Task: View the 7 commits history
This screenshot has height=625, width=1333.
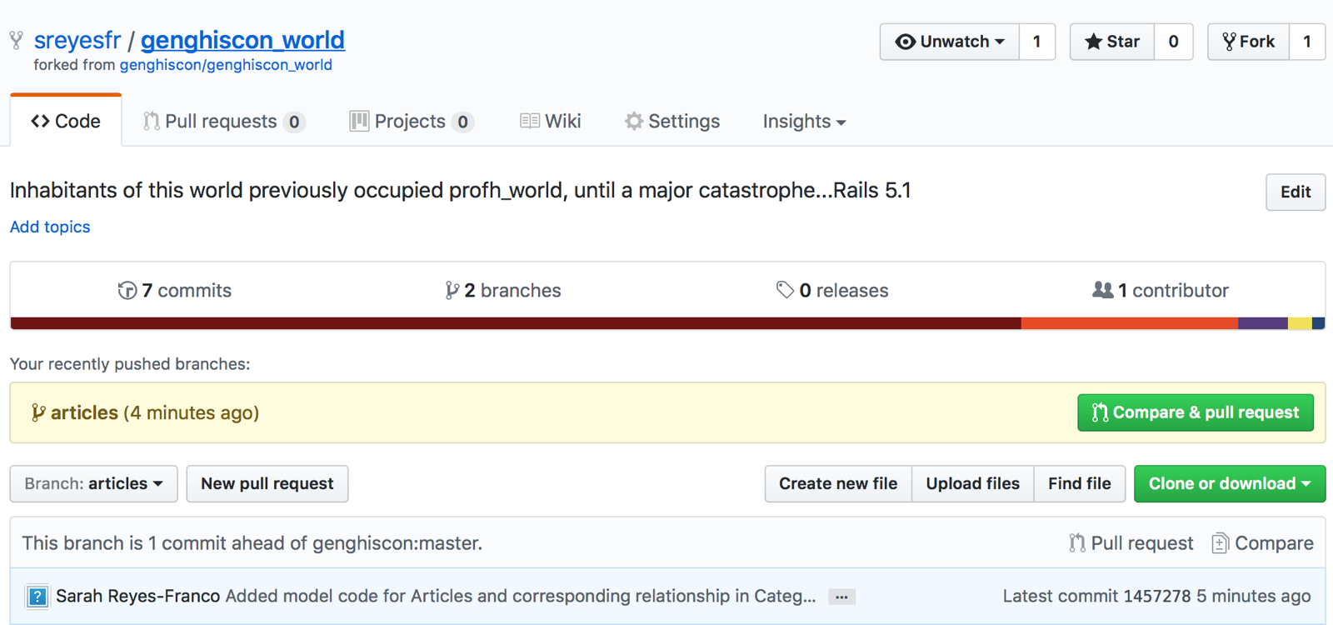Action: 174,290
